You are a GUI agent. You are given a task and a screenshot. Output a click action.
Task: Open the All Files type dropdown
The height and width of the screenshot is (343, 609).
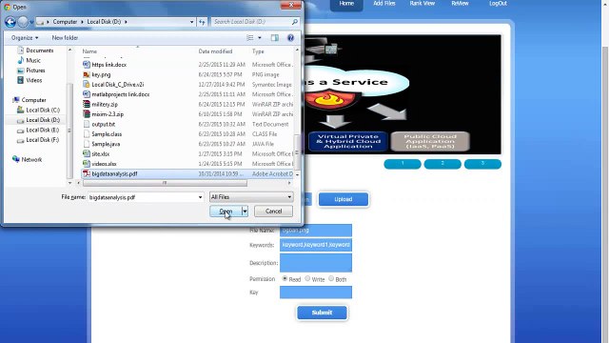(x=251, y=197)
